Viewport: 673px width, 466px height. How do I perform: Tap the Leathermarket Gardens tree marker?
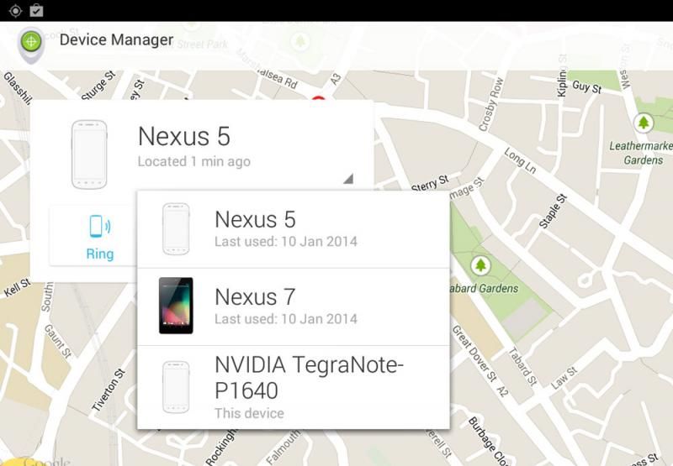tap(644, 123)
